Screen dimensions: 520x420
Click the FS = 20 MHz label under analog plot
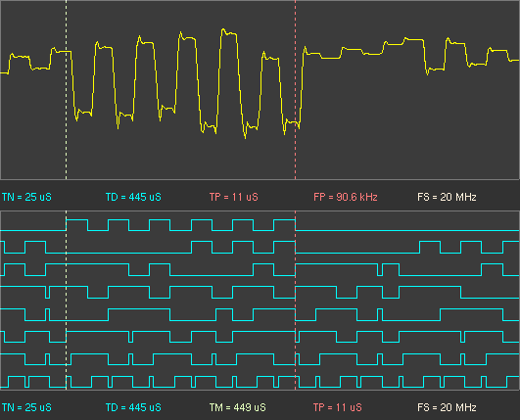tap(447, 197)
